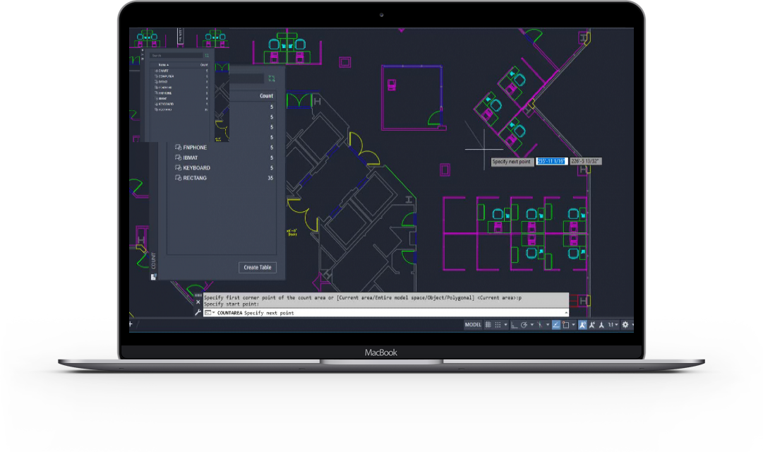Click command history line 'Specify start point:'
The width and height of the screenshot is (763, 452).
(x=232, y=304)
